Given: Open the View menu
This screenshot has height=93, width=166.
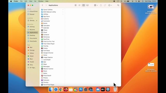Looking at the screenshot, I should [x=31, y=1].
